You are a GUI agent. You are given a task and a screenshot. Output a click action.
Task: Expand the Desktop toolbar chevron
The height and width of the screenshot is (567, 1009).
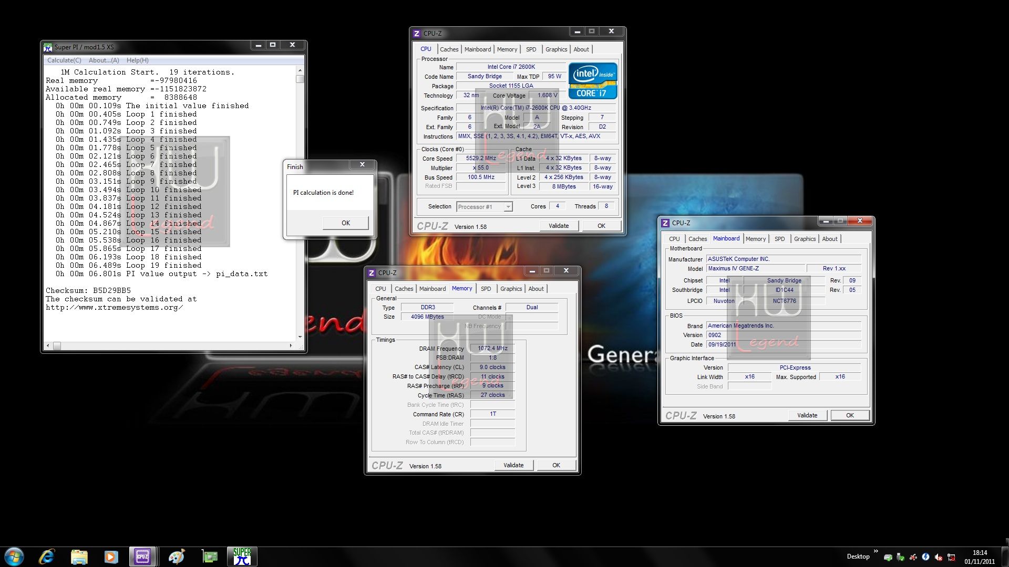tap(876, 551)
